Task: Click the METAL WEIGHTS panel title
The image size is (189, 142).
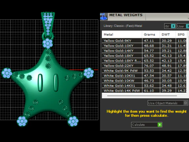Action: 126,15
